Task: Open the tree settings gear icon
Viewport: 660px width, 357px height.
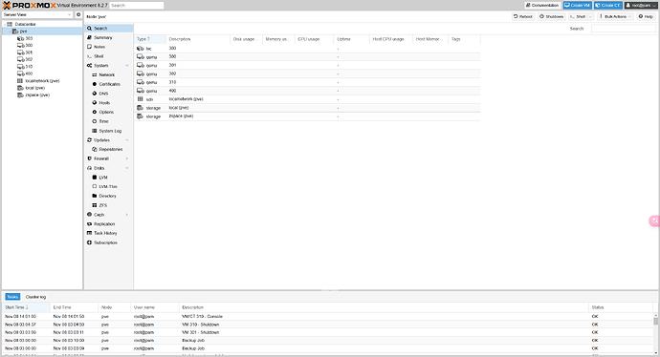Action: pyautogui.click(x=78, y=14)
